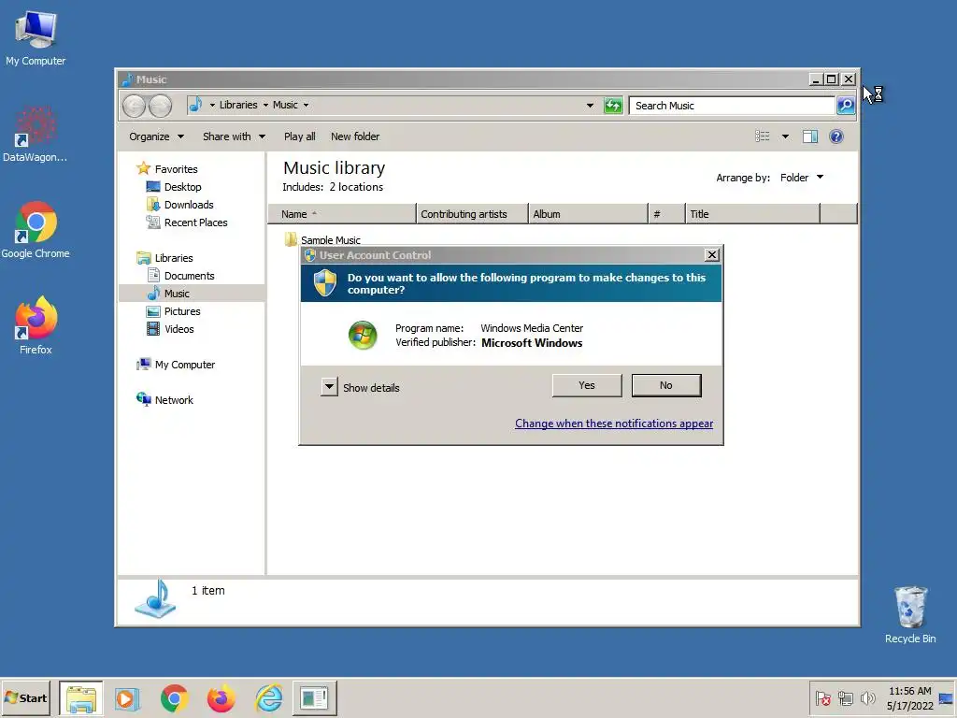
Task: Select Network in the navigation pane
Action: click(164, 400)
